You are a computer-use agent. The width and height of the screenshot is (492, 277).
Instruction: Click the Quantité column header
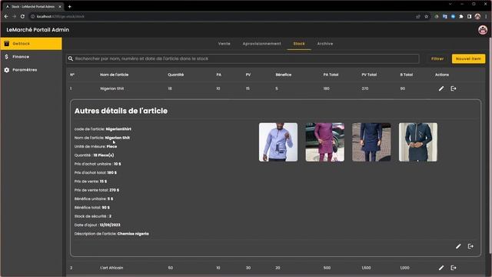point(176,75)
